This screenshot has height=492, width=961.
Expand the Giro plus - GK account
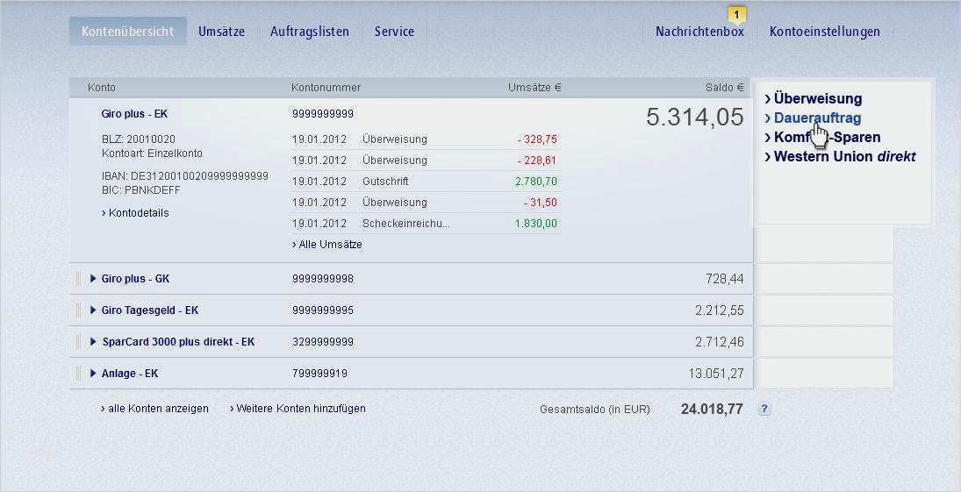[x=94, y=279]
